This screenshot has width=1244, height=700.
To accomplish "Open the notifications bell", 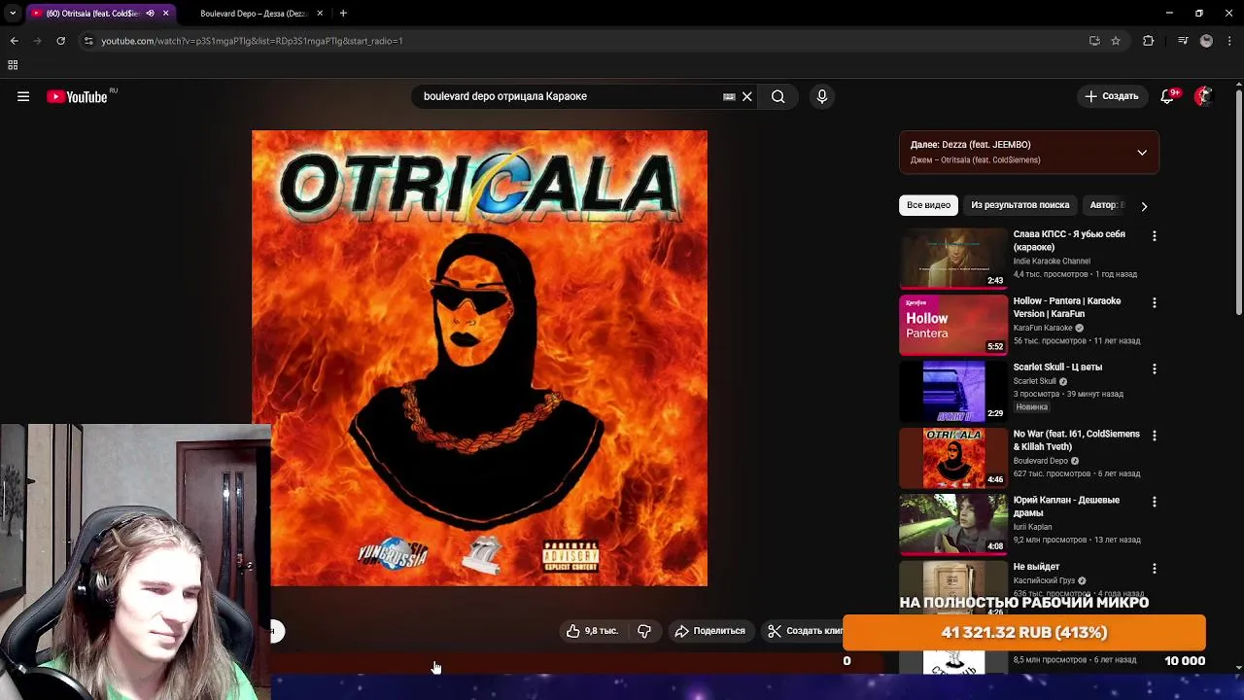I will tap(1167, 96).
